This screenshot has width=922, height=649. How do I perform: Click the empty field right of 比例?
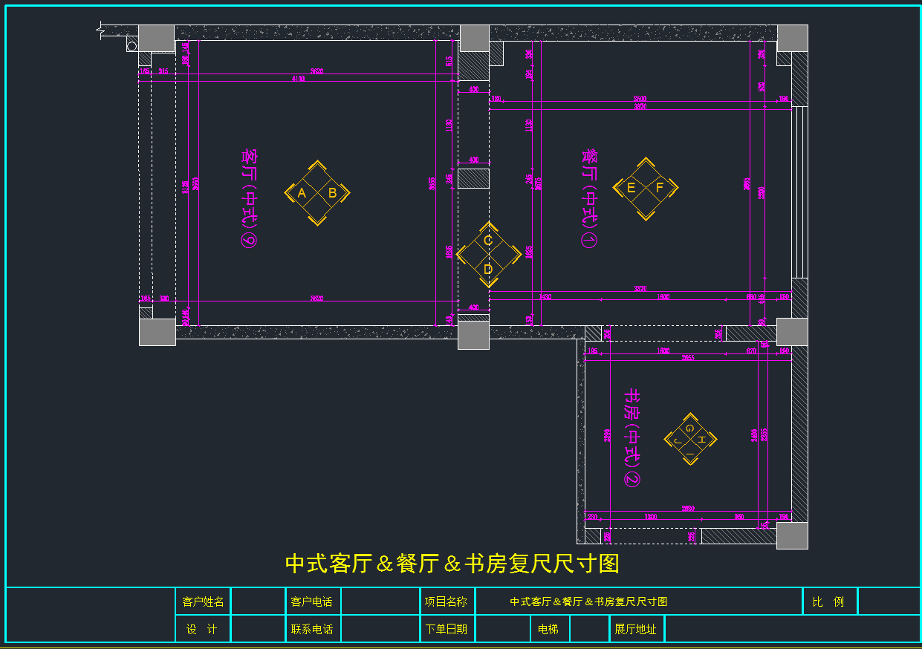(x=889, y=601)
